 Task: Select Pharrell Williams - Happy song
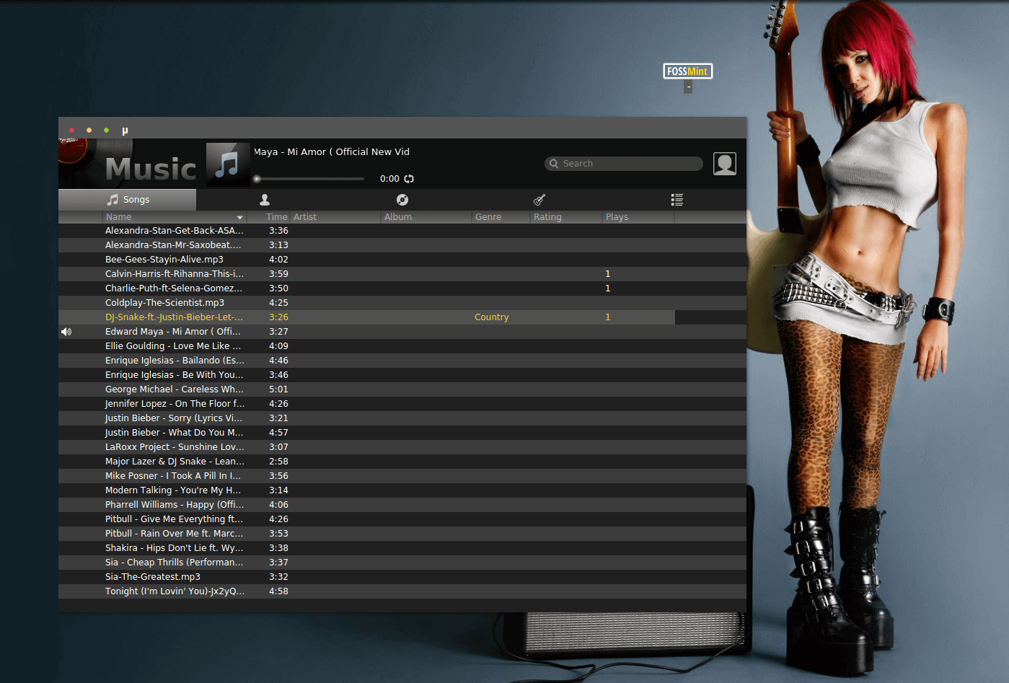point(175,505)
